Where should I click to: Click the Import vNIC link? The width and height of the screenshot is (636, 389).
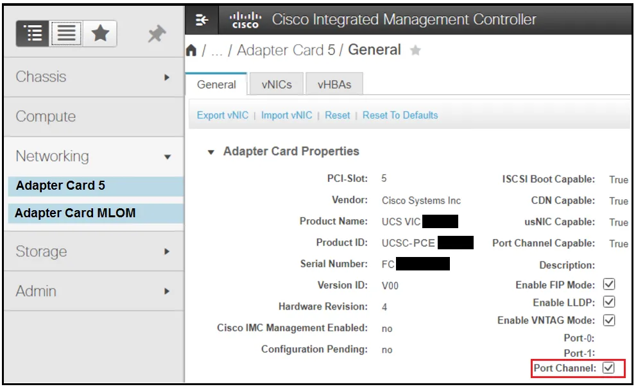287,115
